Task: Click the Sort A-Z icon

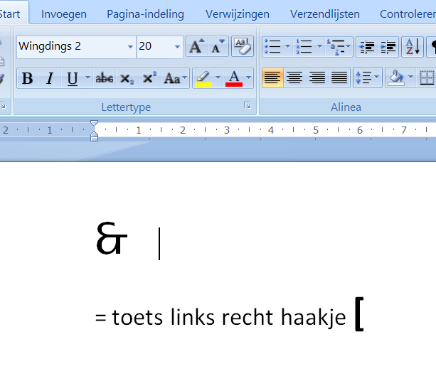Action: (x=413, y=46)
